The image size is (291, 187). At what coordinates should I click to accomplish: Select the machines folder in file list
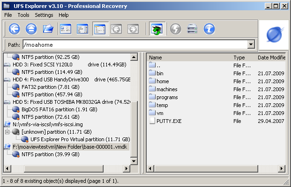166,89
